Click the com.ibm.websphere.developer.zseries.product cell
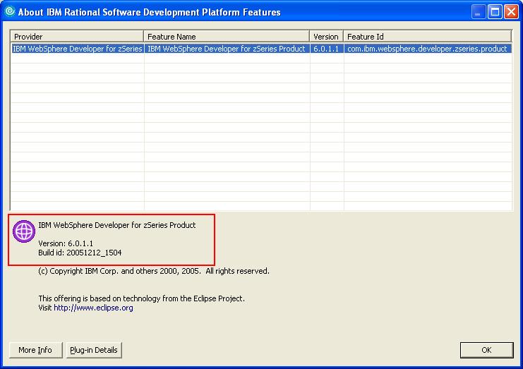Viewport: 523px width, 369px height. pos(427,49)
